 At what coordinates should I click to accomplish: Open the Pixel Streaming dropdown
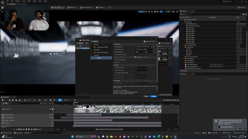pyautogui.click(x=86, y=7)
